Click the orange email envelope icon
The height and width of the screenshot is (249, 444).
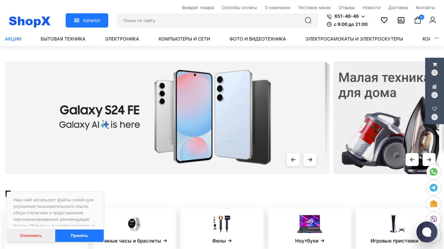point(434,204)
